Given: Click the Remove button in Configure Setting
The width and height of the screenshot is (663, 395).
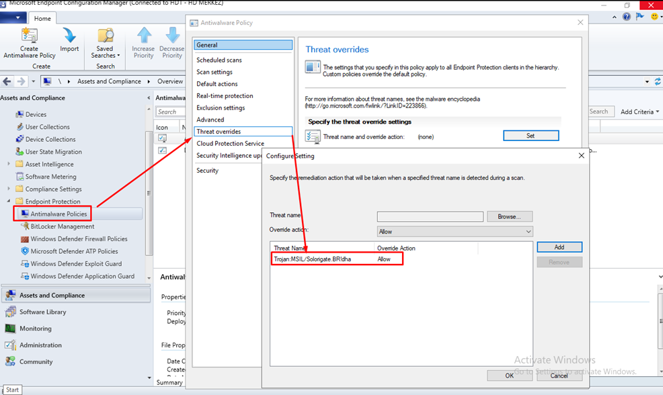Looking at the screenshot, I should coord(559,263).
